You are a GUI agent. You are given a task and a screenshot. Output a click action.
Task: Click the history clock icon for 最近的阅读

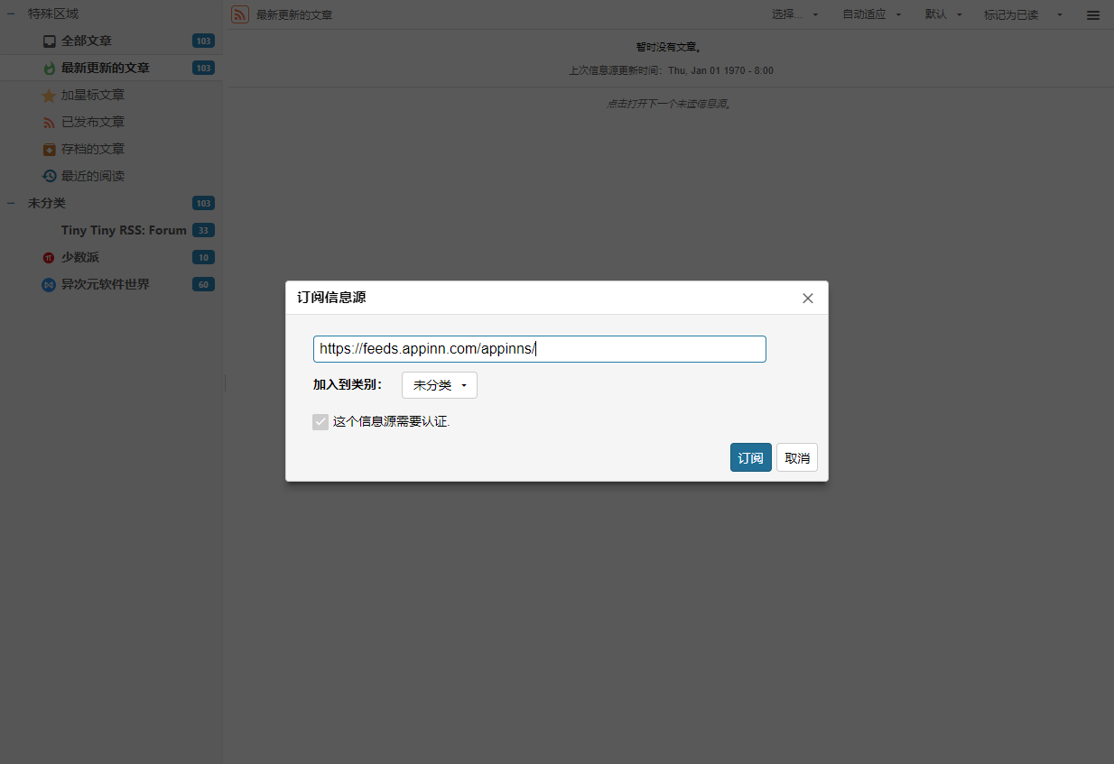tap(50, 177)
